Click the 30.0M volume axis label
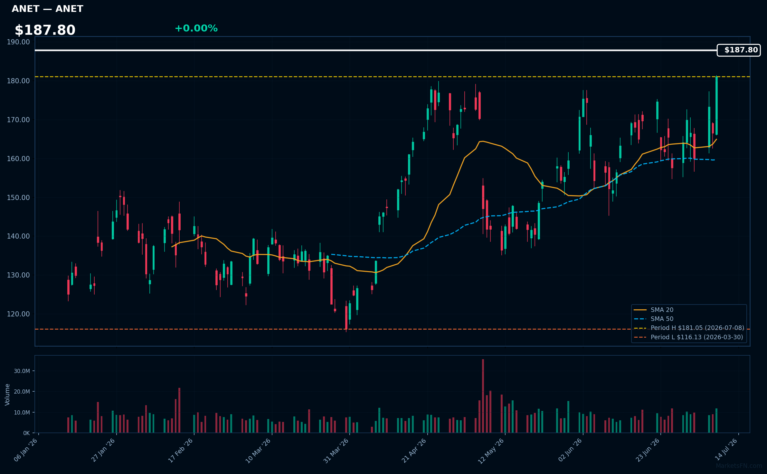 pyautogui.click(x=22, y=371)
